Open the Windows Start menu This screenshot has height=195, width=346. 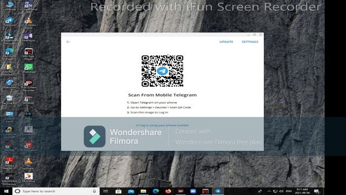point(6,191)
